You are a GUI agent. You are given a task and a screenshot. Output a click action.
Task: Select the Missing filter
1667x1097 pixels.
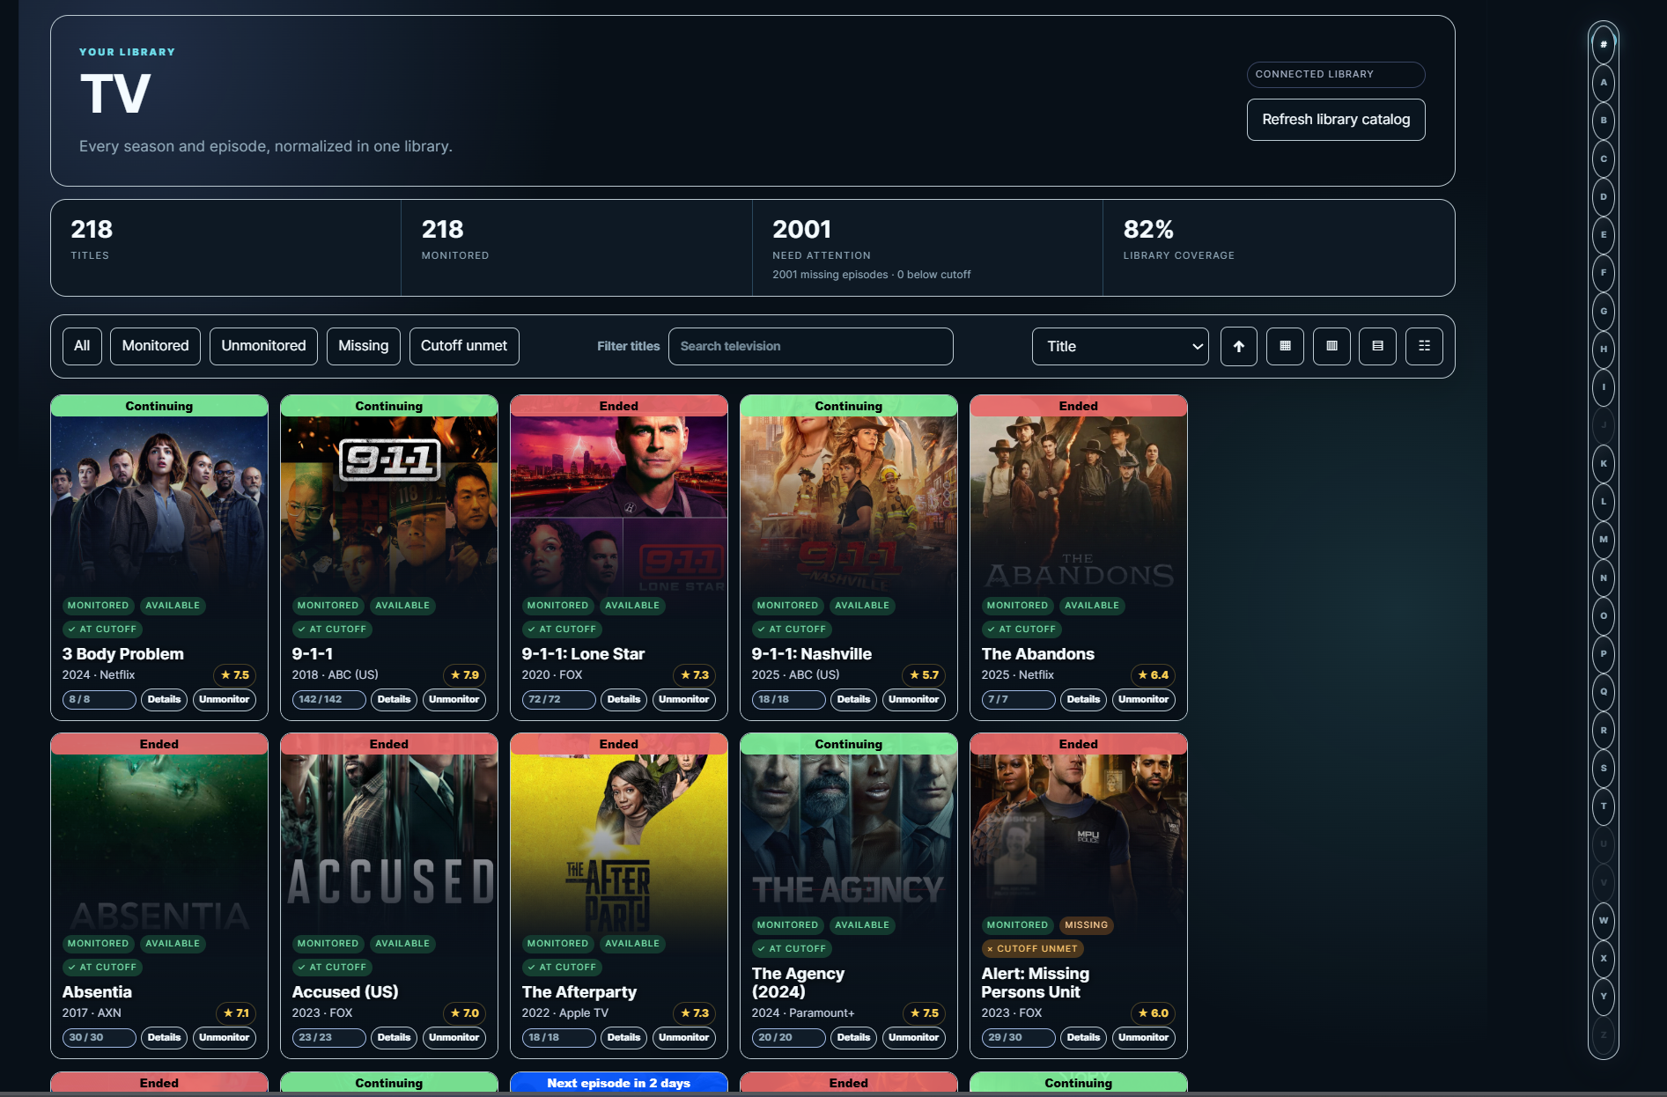point(364,346)
